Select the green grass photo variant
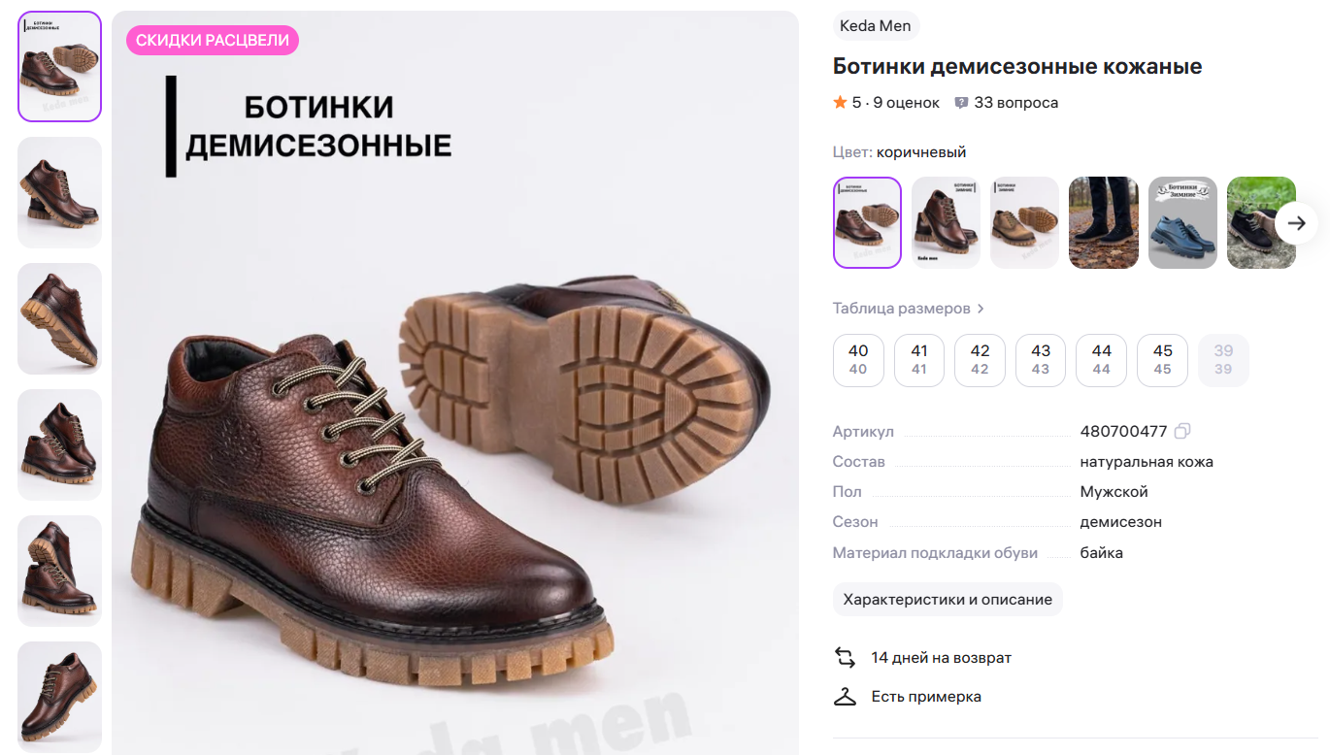1330x755 pixels. [x=1261, y=222]
